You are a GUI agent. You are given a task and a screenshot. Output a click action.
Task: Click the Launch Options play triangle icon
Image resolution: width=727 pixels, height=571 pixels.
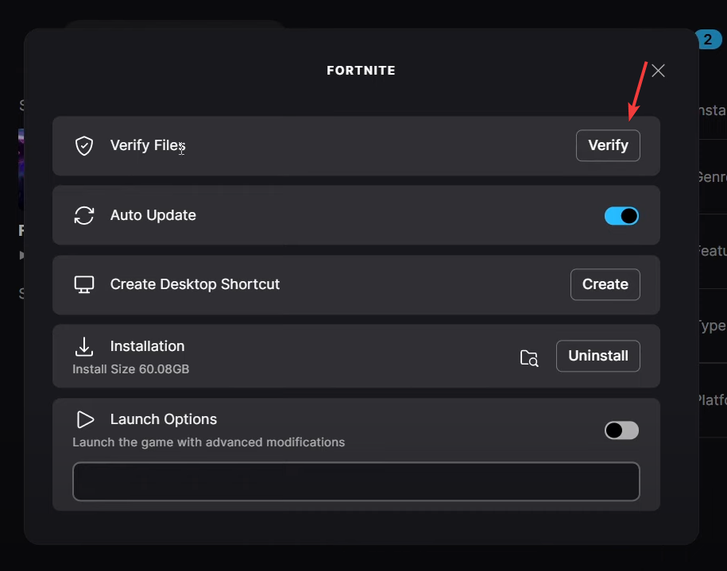pos(84,419)
